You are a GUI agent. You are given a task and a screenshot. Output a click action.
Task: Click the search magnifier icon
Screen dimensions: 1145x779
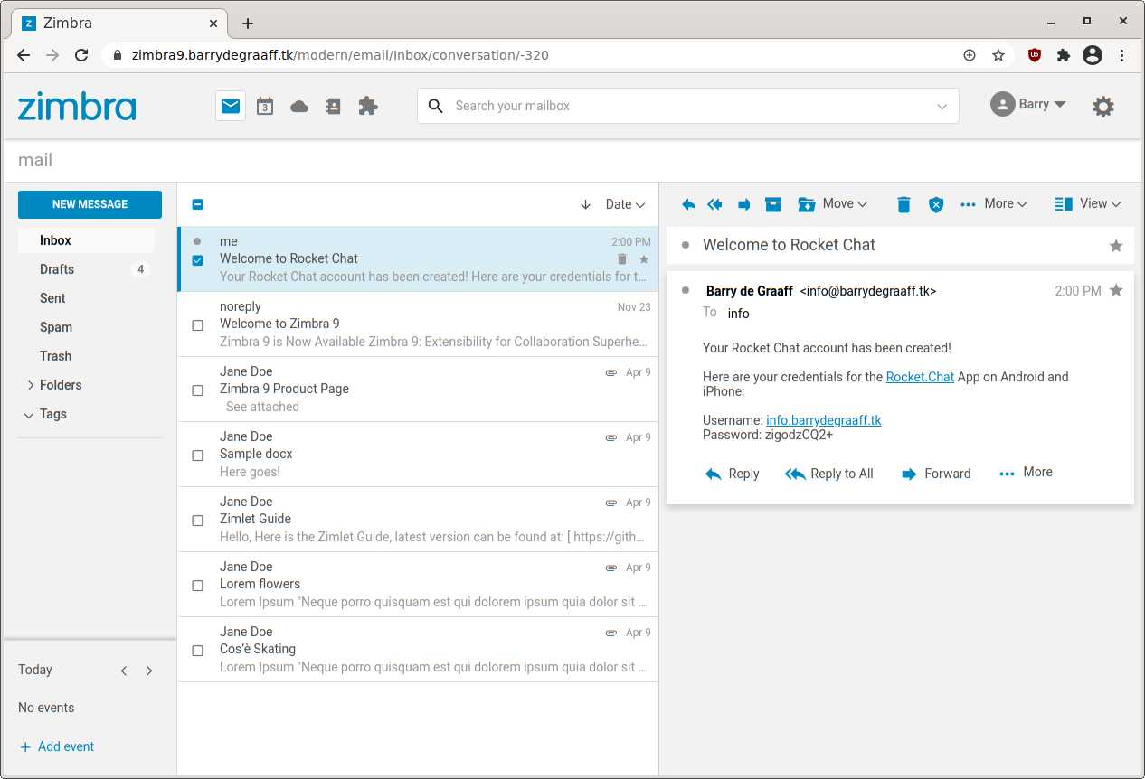pyautogui.click(x=435, y=106)
